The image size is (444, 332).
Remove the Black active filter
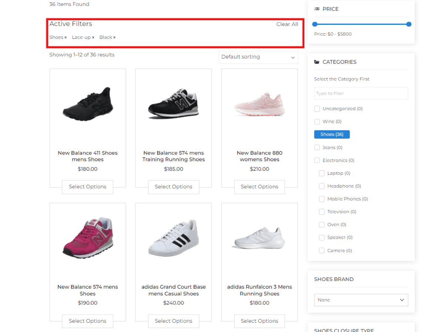coord(114,37)
